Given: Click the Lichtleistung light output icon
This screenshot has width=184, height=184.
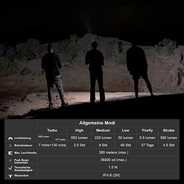Looking at the screenshot, I should pyautogui.click(x=10, y=138).
